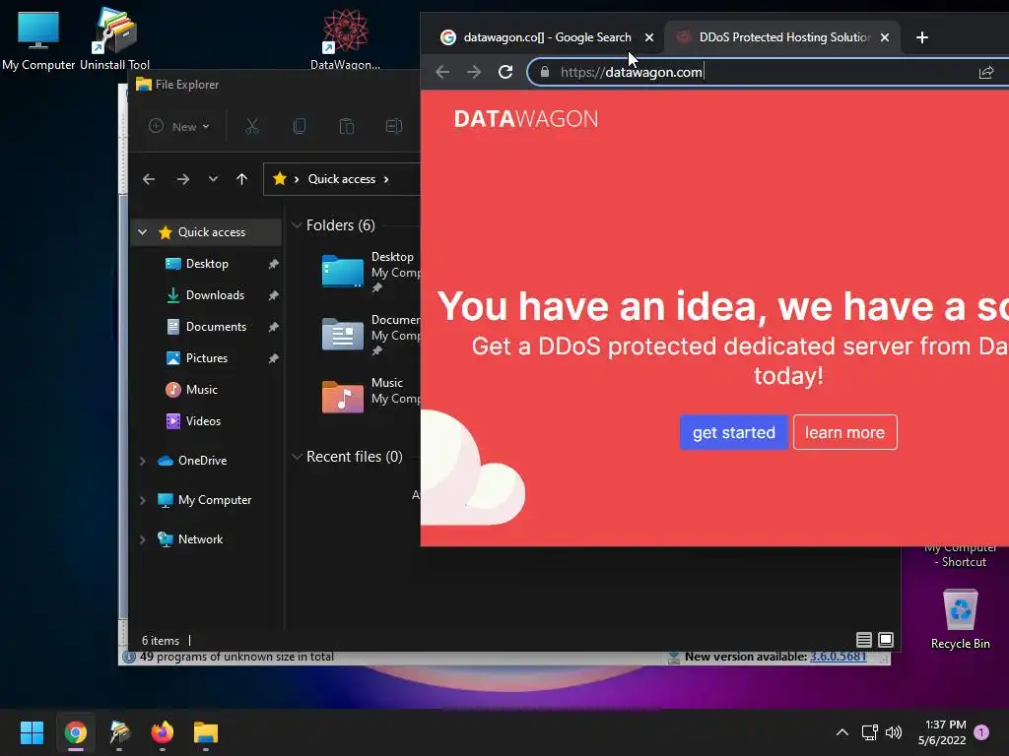Click the Copy icon in File Explorer toolbar
The image size is (1009, 756).
pyautogui.click(x=300, y=127)
